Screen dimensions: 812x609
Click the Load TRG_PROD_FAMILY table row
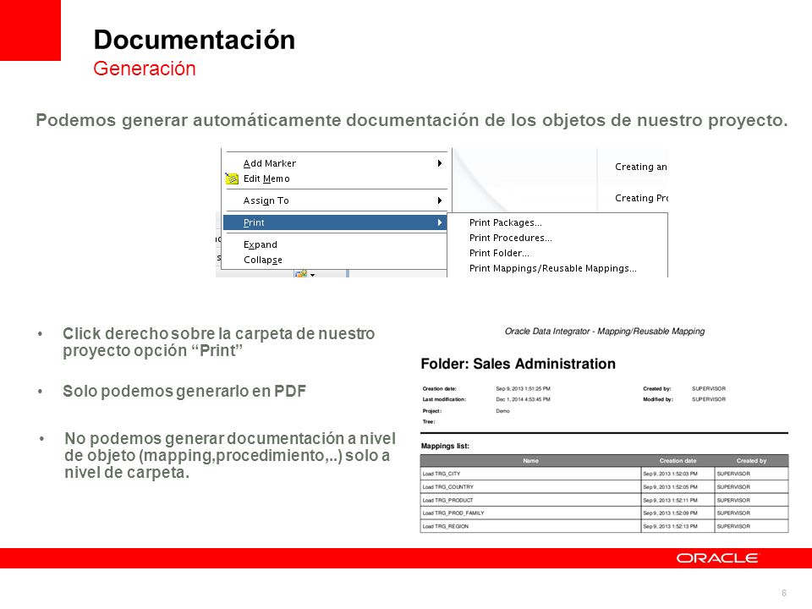[604, 513]
